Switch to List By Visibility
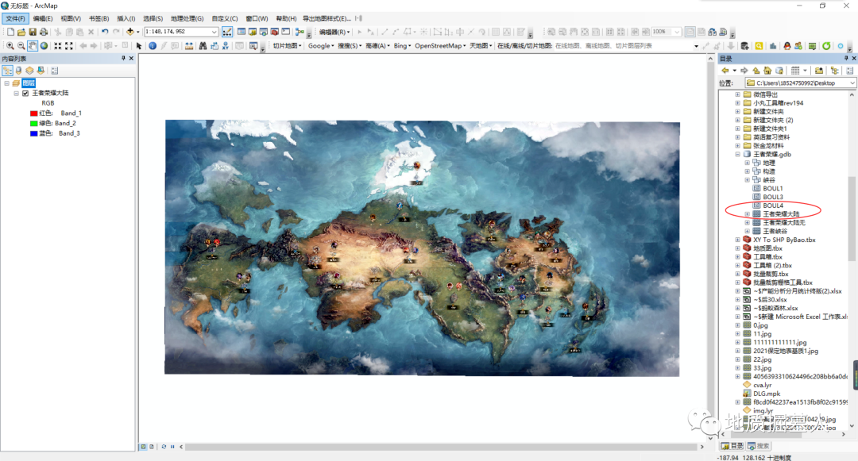The image size is (858, 461). pos(29,71)
